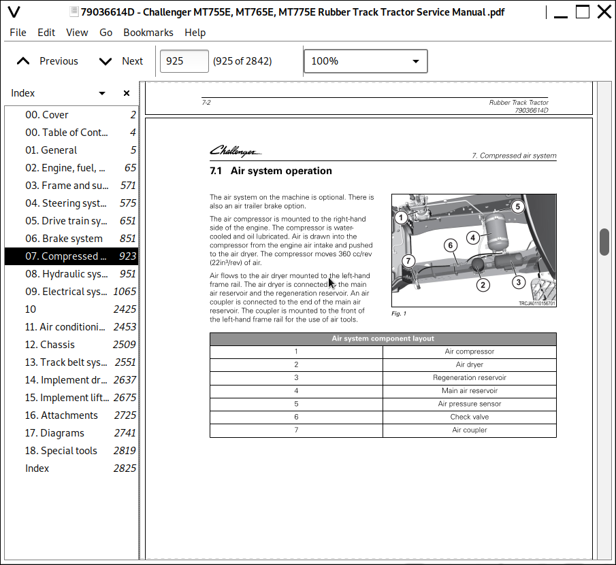Click 'Main air reservoir' table cell
The width and height of the screenshot is (616, 565).
pyautogui.click(x=470, y=391)
